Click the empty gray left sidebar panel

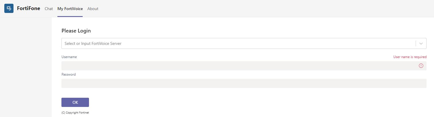point(26,66)
